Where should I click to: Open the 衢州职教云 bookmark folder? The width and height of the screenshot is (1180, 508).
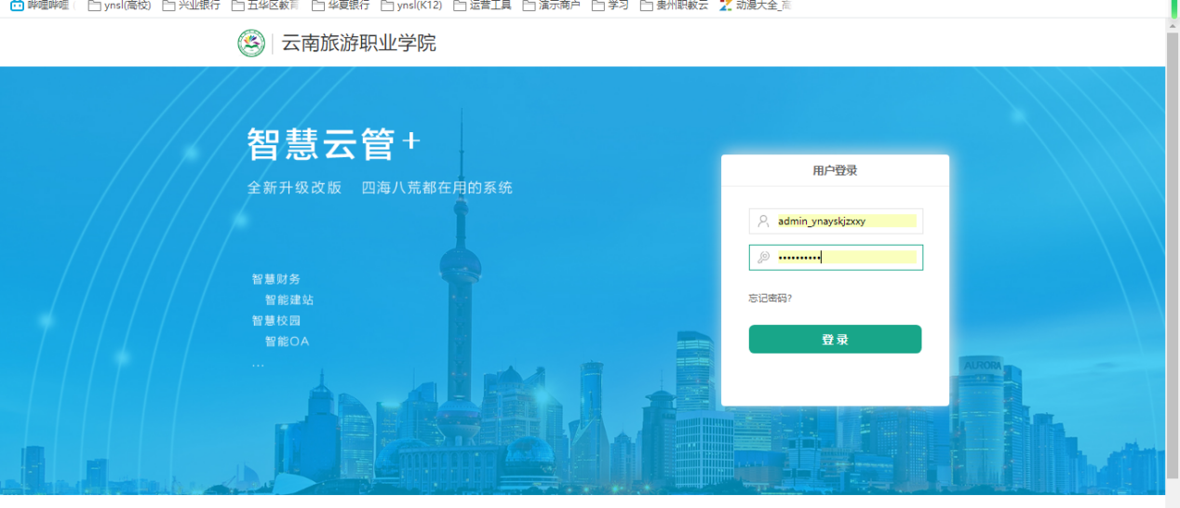pos(674,6)
